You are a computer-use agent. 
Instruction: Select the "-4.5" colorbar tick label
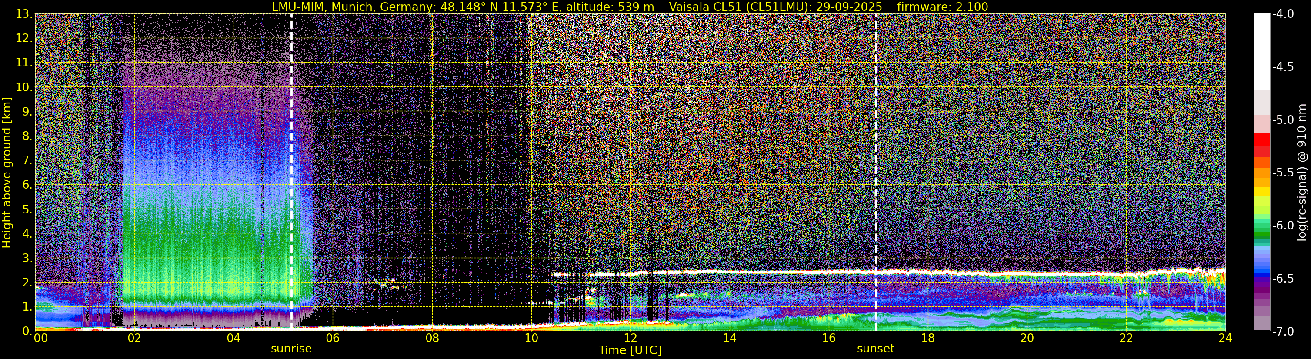pyautogui.click(x=1283, y=67)
